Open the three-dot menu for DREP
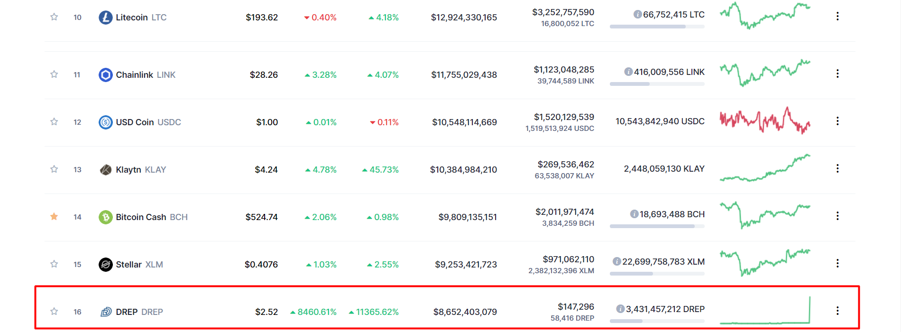 click(837, 311)
